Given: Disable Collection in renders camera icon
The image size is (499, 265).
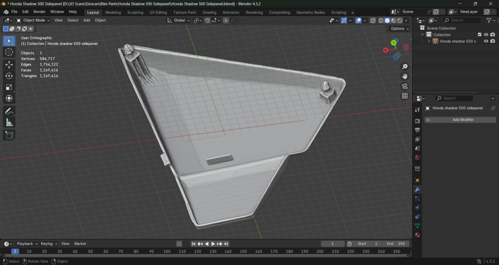Looking at the screenshot, I should point(493,35).
